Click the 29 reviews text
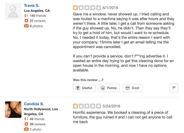184x133 pixels. [x=37, y=124]
